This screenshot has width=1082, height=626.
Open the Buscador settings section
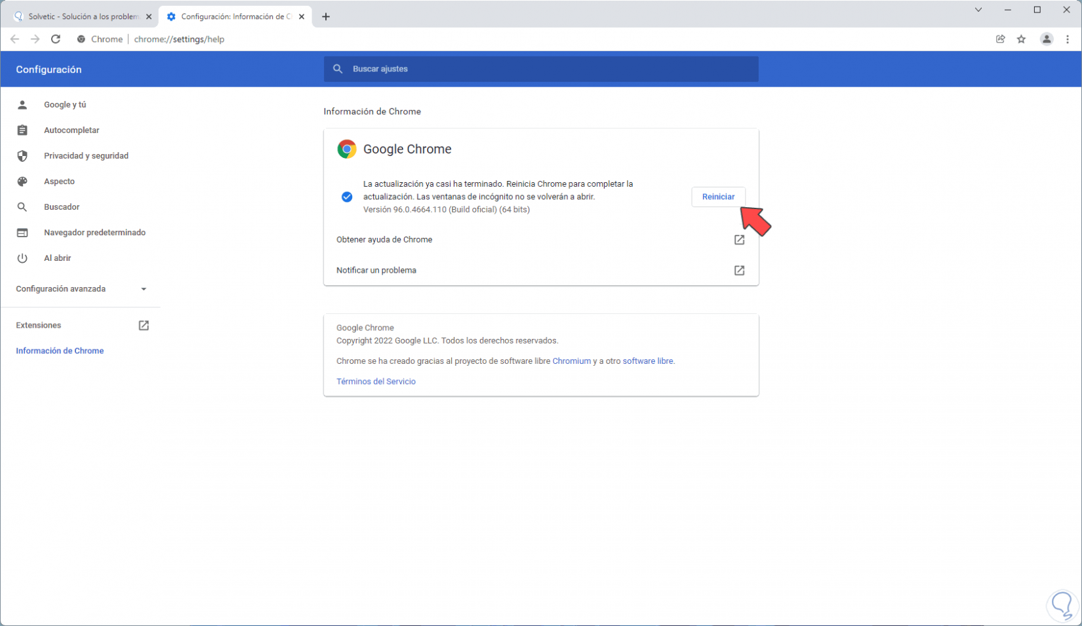tap(62, 207)
